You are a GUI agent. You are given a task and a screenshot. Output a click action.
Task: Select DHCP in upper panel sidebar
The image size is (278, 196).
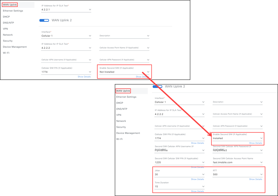[x=6, y=17]
